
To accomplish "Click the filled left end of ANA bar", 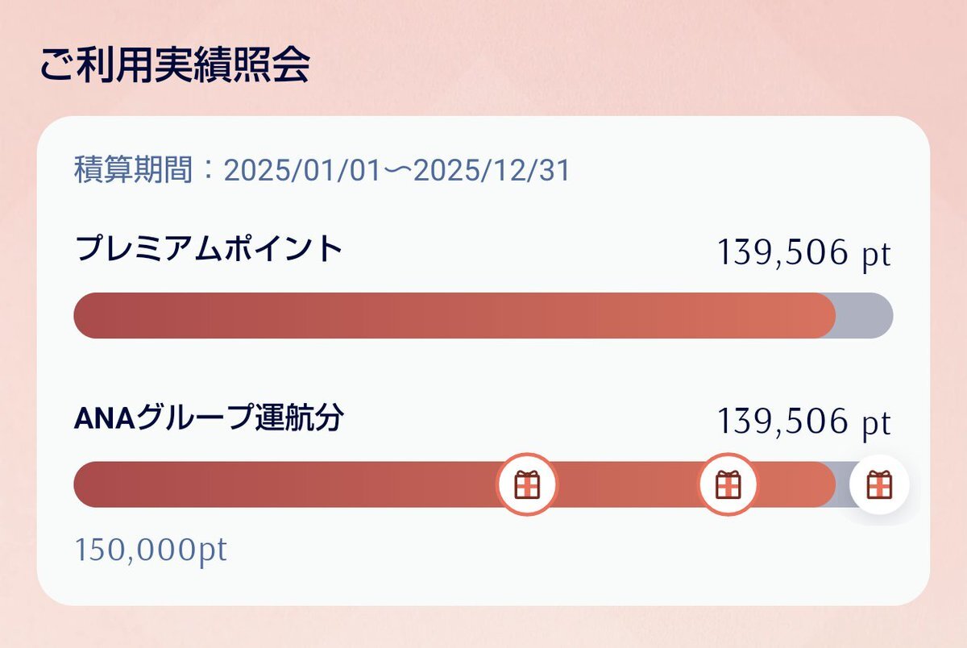I will coord(105,484).
